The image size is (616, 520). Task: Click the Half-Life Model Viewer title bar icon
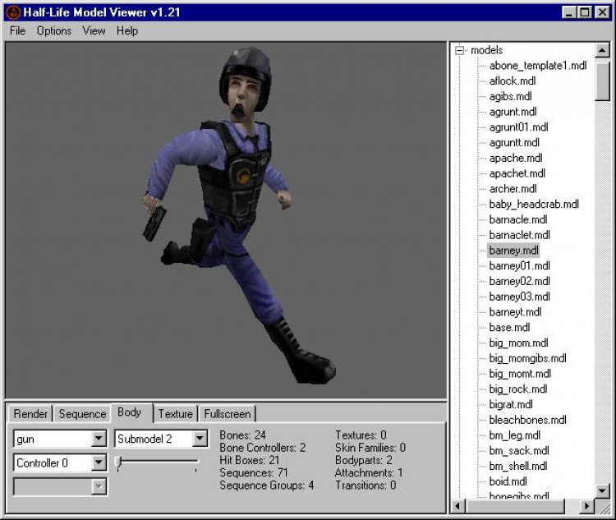[x=13, y=12]
